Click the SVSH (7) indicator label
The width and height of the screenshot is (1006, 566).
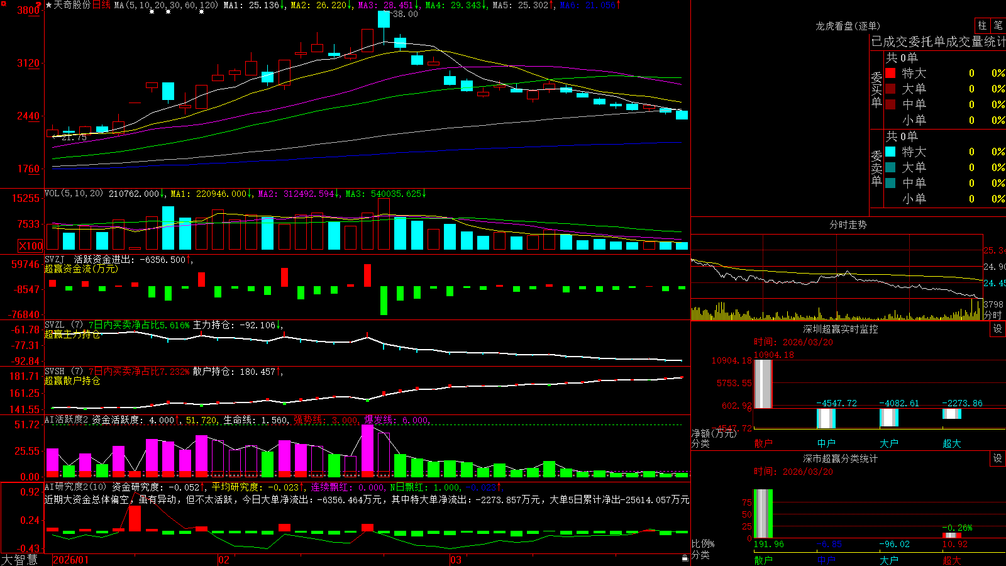click(64, 372)
